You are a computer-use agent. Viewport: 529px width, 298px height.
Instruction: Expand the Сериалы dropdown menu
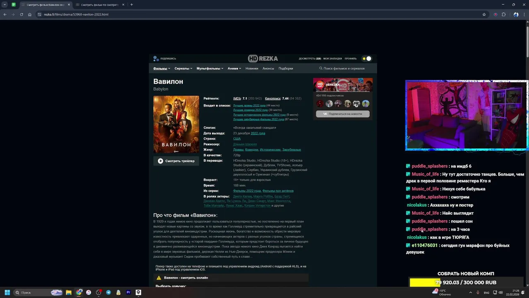184,68
